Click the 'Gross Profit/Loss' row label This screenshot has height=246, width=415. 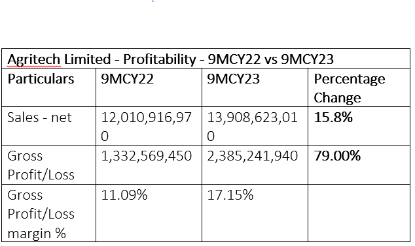click(x=48, y=164)
